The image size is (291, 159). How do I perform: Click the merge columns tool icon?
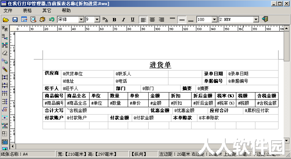(5, 126)
